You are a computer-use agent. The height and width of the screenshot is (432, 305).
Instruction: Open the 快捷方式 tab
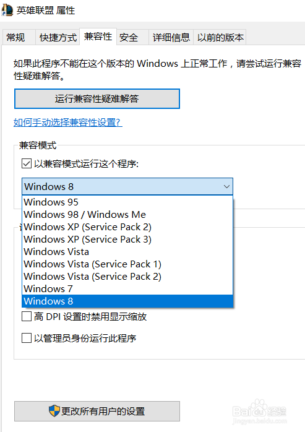point(58,37)
